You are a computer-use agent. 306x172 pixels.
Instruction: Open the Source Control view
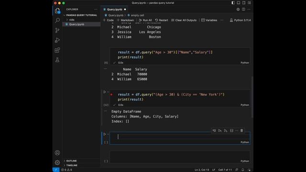pos(57,30)
